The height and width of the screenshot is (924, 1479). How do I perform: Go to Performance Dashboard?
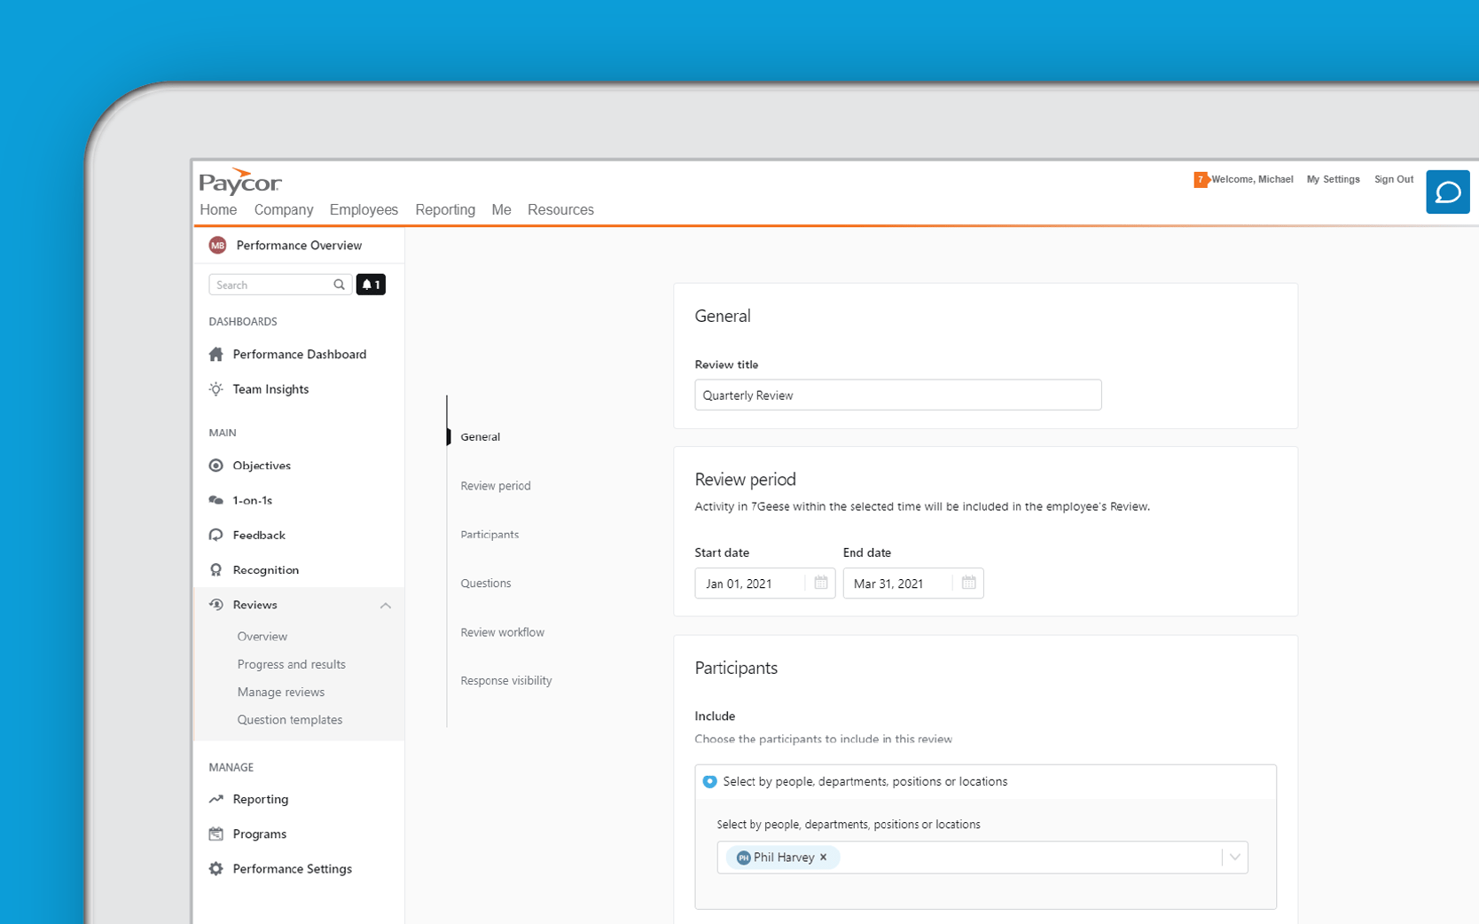tap(299, 355)
